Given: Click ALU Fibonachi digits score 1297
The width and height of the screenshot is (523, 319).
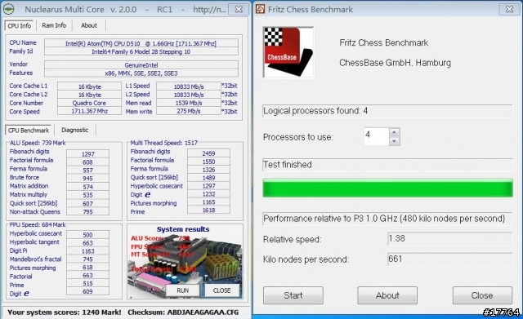Looking at the screenshot, I should coord(87,154).
